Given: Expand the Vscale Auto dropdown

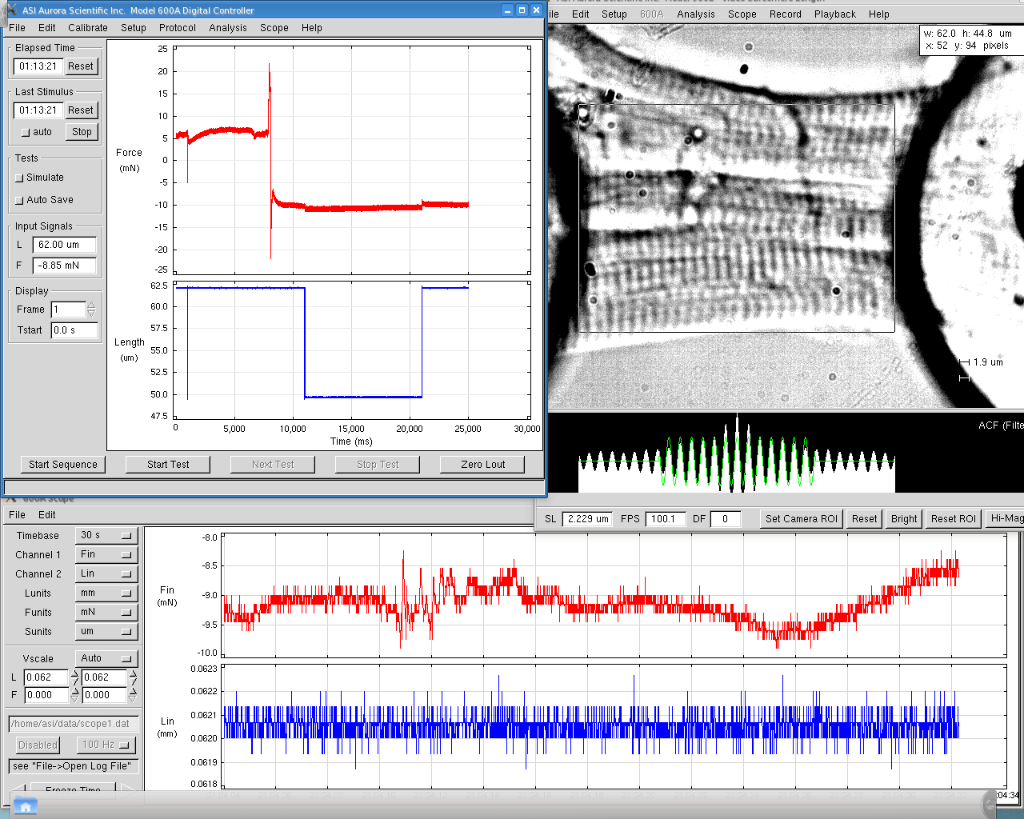Looking at the screenshot, I should (106, 658).
